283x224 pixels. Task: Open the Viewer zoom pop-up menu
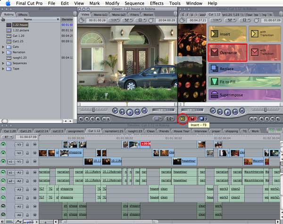click(115, 20)
